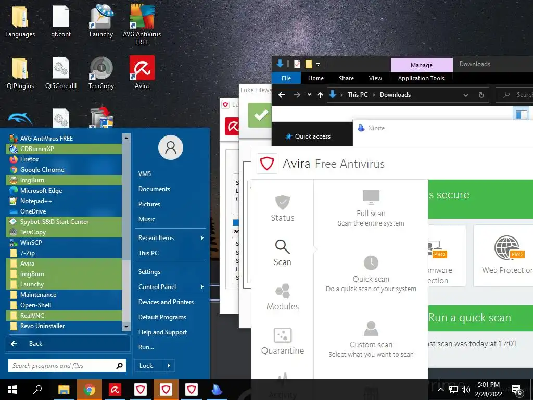This screenshot has height=400, width=533.
Task: Open the Modules section in Avira
Action: click(283, 296)
